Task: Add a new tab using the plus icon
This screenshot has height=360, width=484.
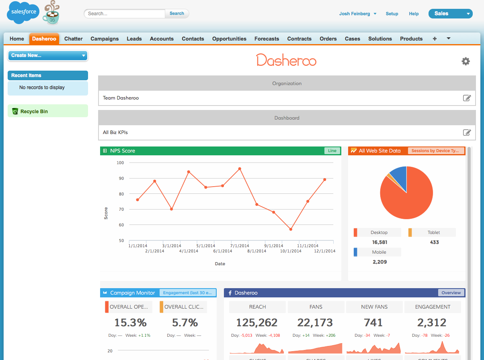Action: click(435, 39)
